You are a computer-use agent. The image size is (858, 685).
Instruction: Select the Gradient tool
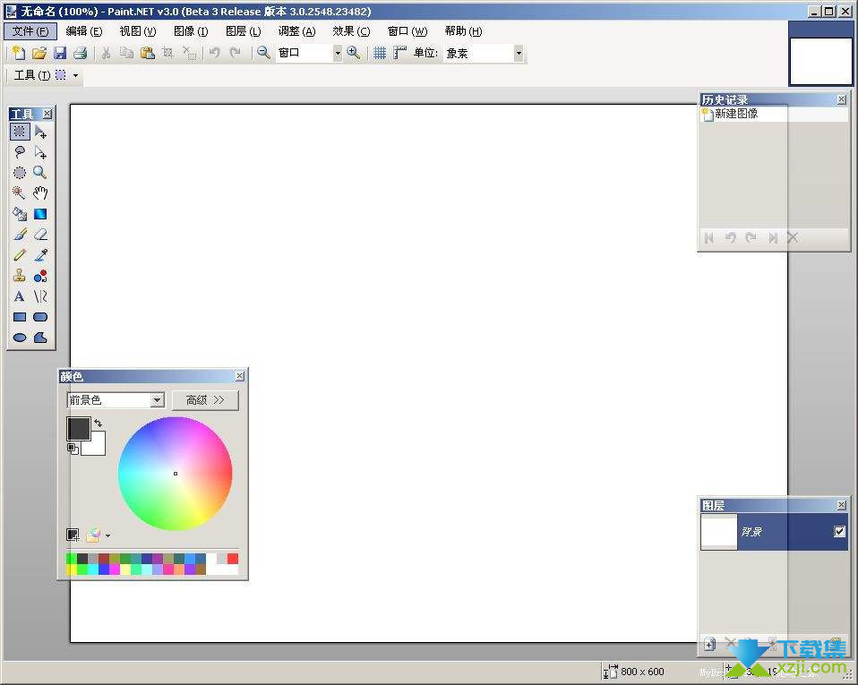pyautogui.click(x=40, y=214)
